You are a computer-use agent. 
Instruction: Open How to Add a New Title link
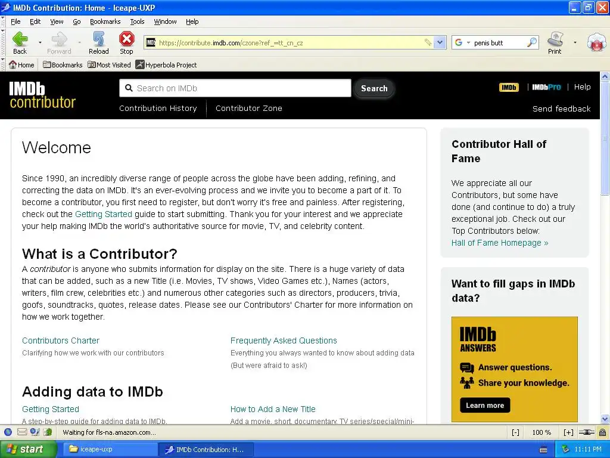tap(273, 409)
